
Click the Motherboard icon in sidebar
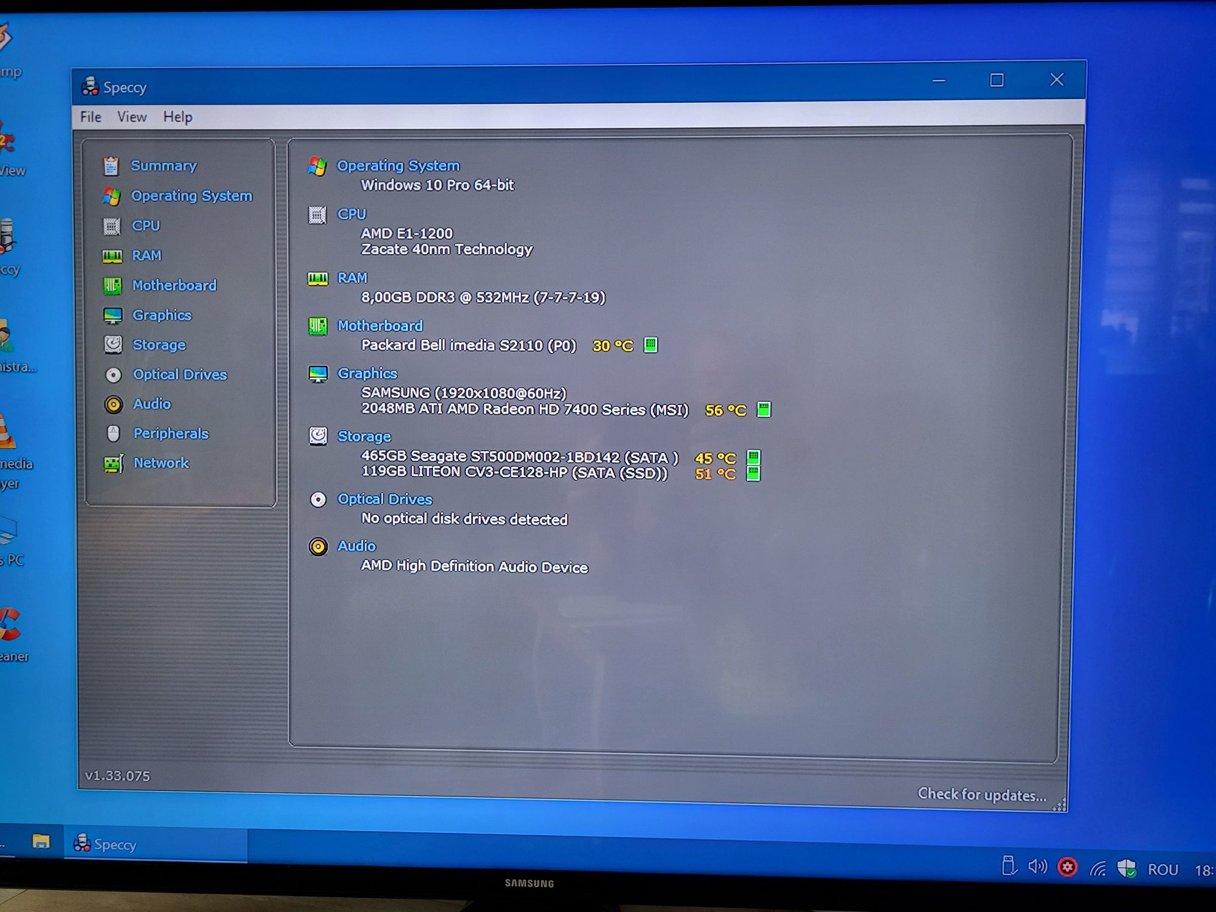pyautogui.click(x=112, y=286)
